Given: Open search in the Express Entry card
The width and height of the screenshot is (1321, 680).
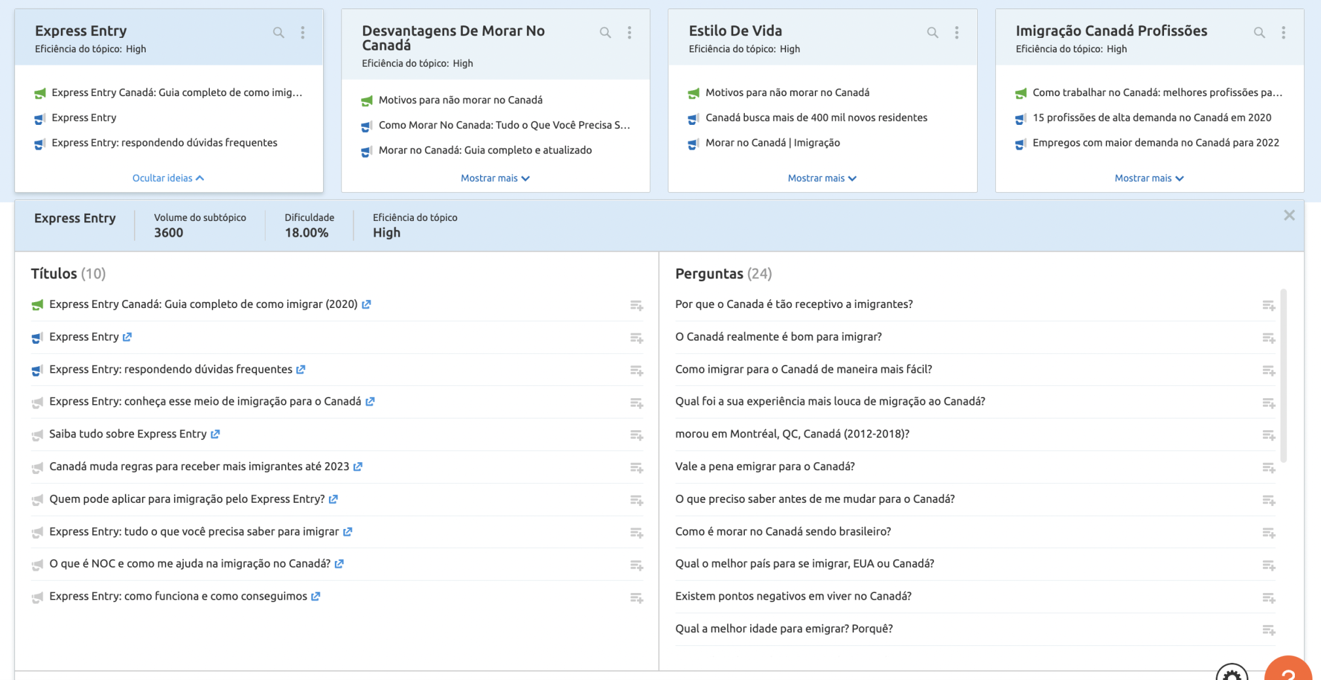Looking at the screenshot, I should [279, 31].
